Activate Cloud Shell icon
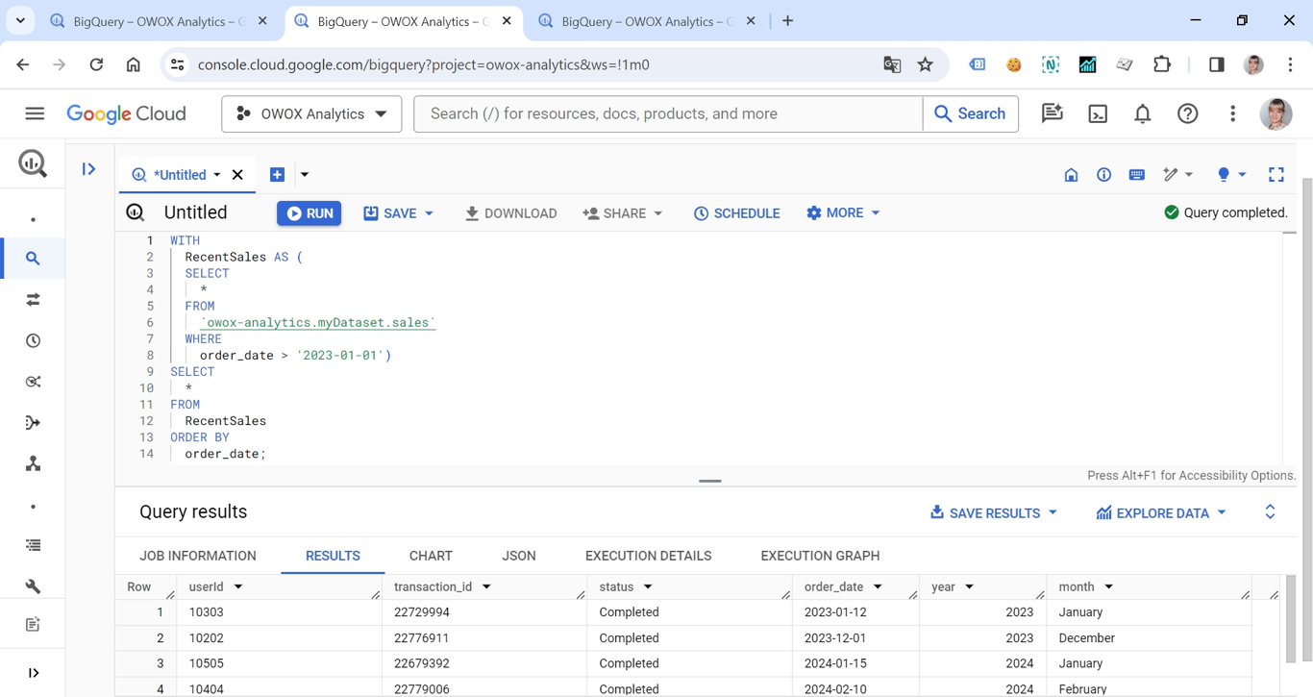1313x697 pixels. [x=1098, y=113]
